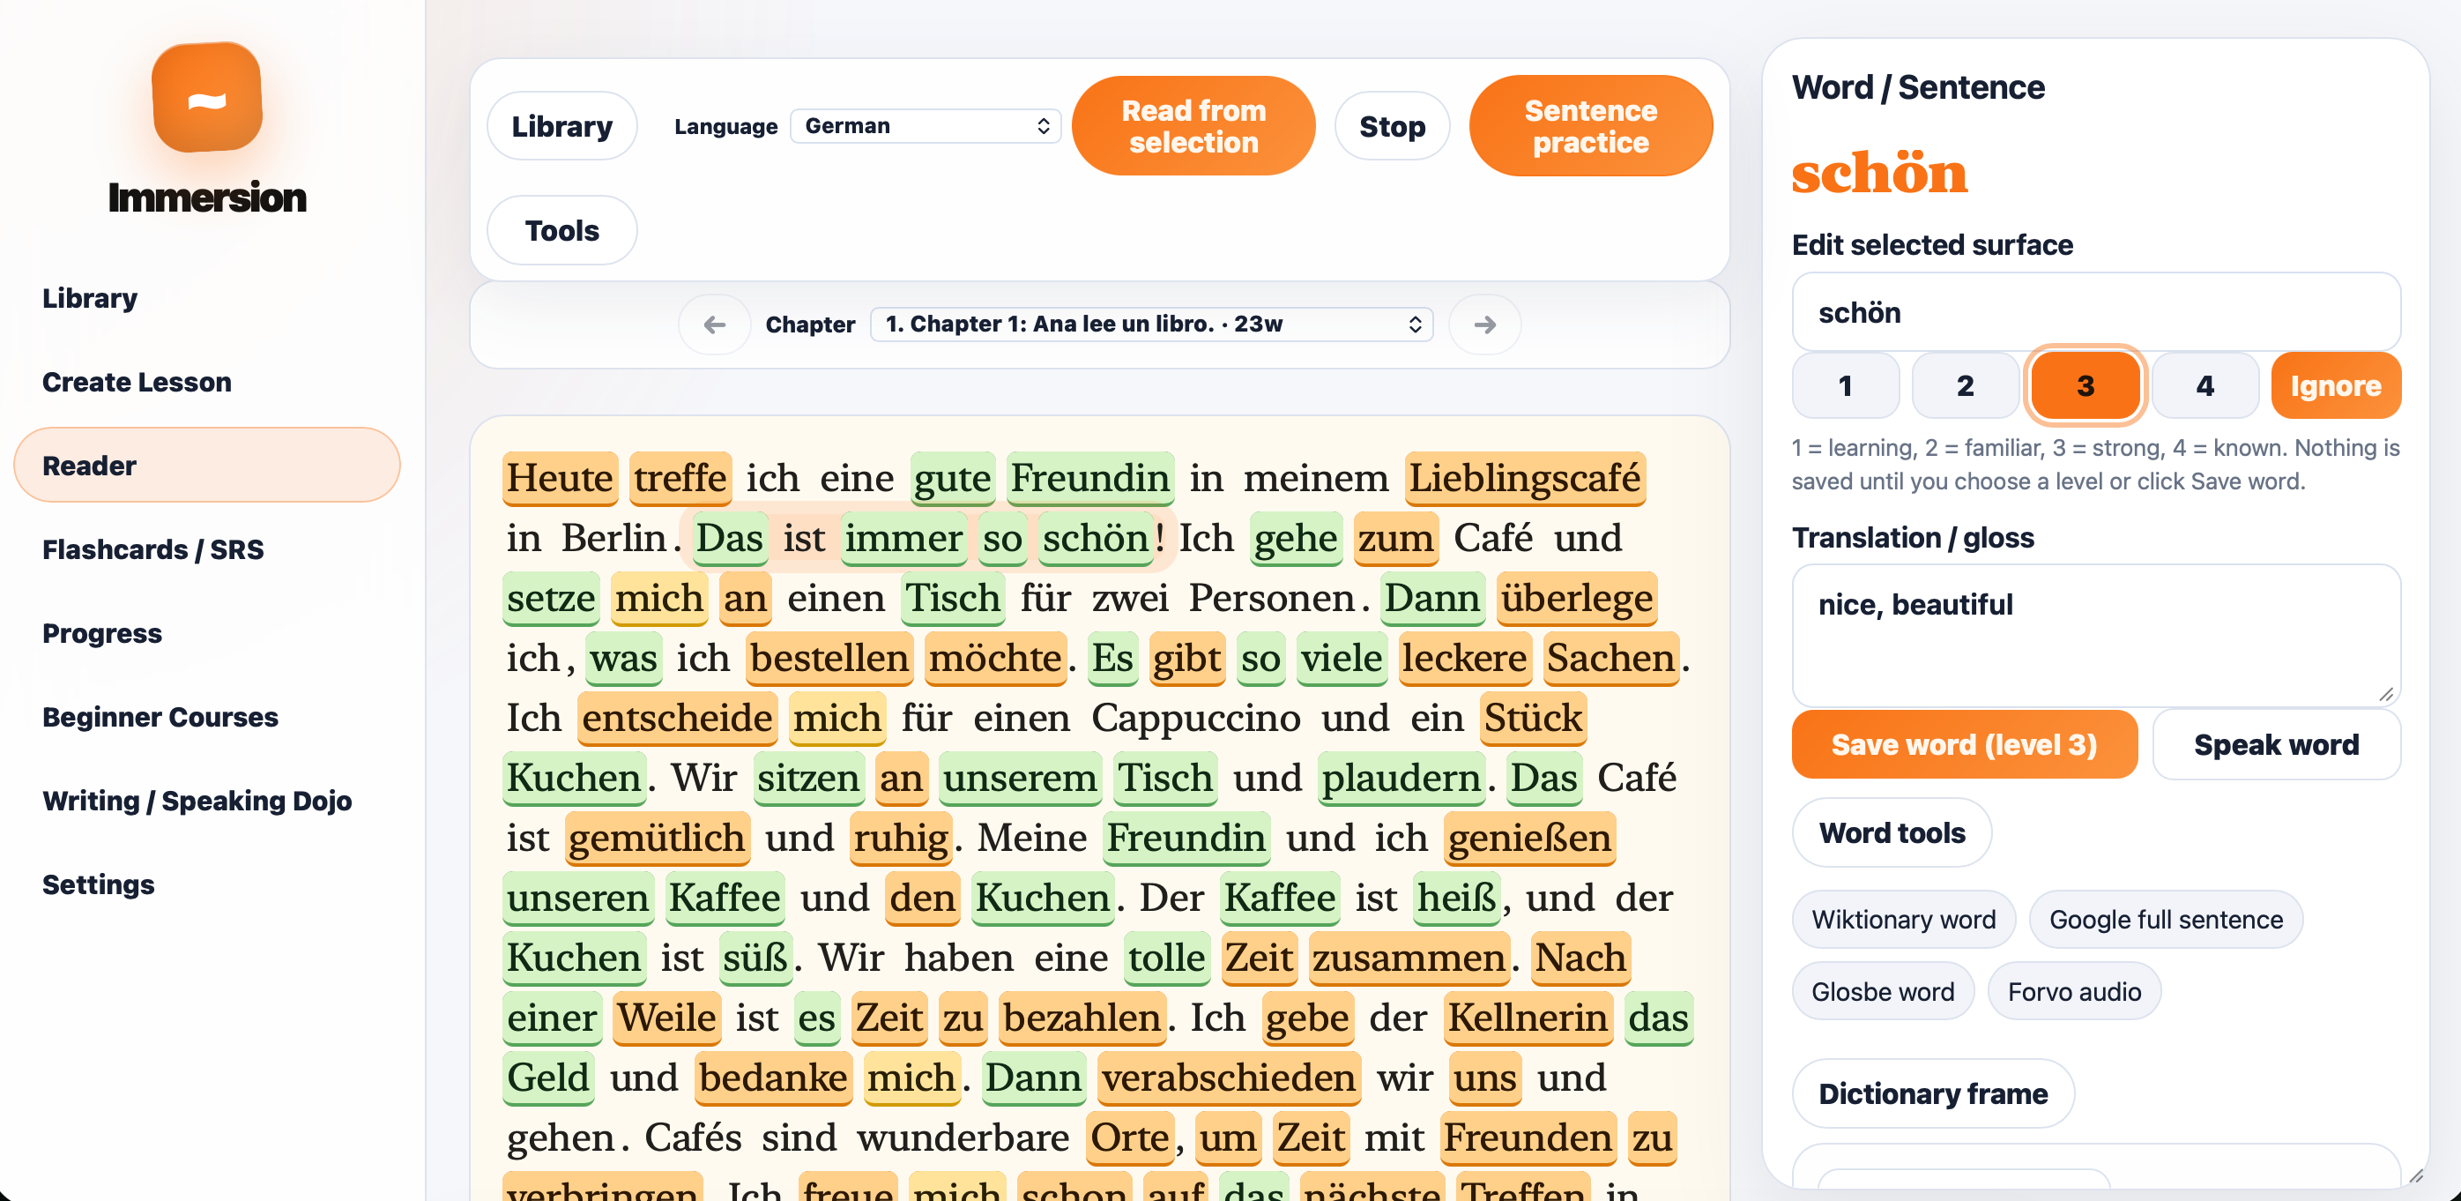Click the orange Immersion app logo
Image resolution: width=2461 pixels, height=1201 pixels.
[206, 98]
